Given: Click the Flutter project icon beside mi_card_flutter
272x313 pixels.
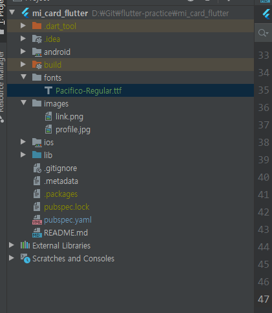Looking at the screenshot, I should point(25,13).
